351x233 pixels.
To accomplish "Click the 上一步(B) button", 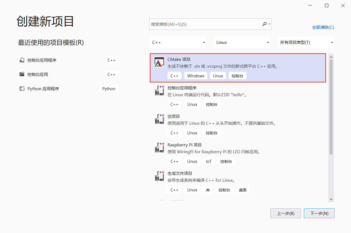I will click(286, 213).
